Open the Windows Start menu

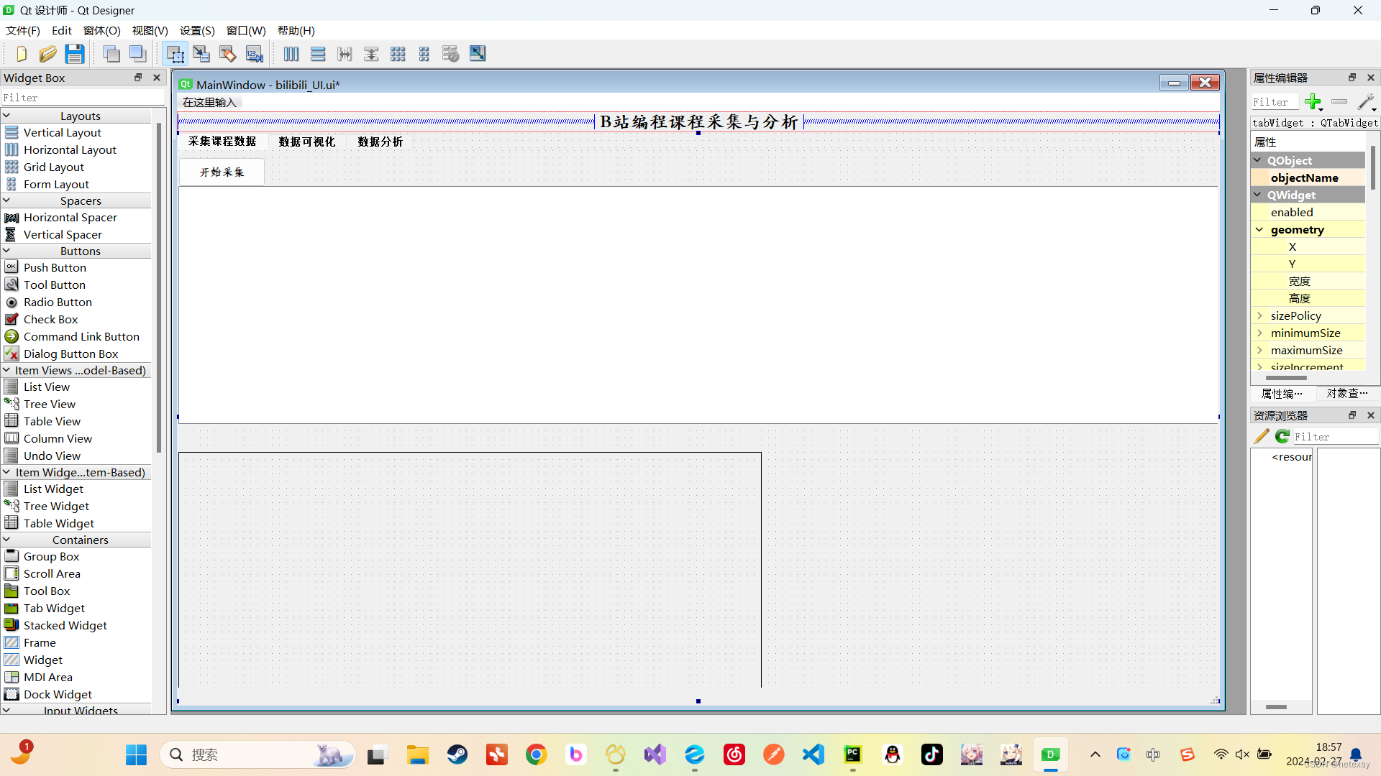pos(136,754)
